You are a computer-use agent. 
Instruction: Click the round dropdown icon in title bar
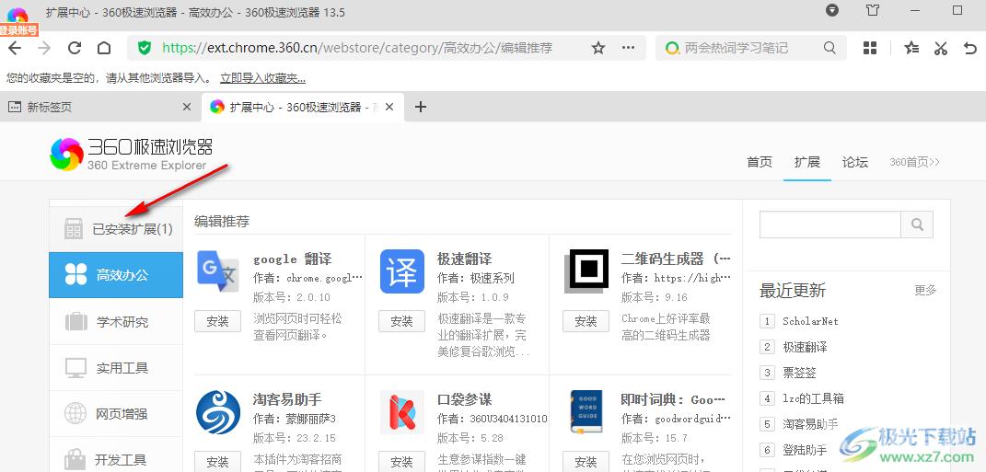point(832,11)
